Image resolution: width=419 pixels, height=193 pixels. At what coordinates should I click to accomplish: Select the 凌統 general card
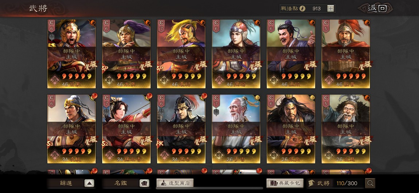click(x=71, y=129)
